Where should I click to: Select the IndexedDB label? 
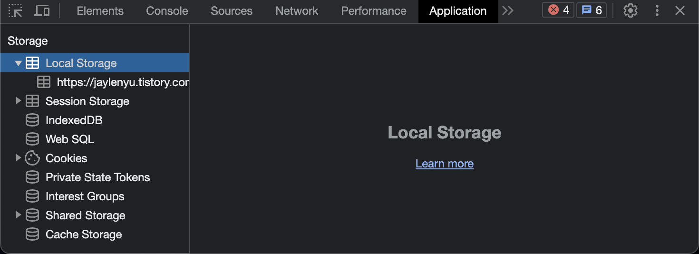pyautogui.click(x=74, y=120)
